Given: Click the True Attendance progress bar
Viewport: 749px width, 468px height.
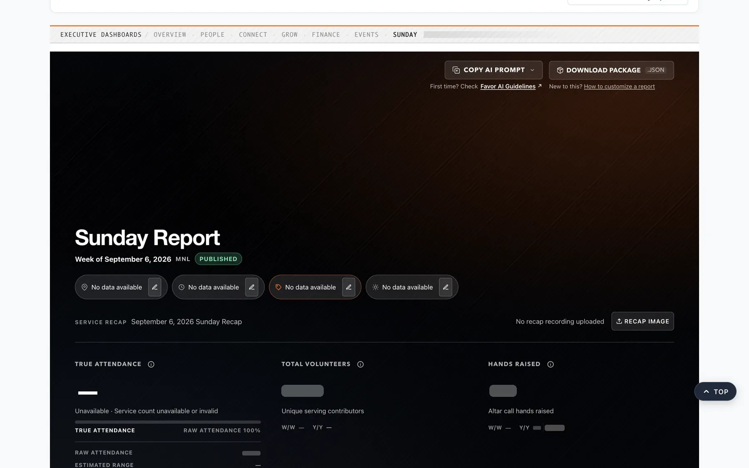Looking at the screenshot, I should (x=168, y=422).
